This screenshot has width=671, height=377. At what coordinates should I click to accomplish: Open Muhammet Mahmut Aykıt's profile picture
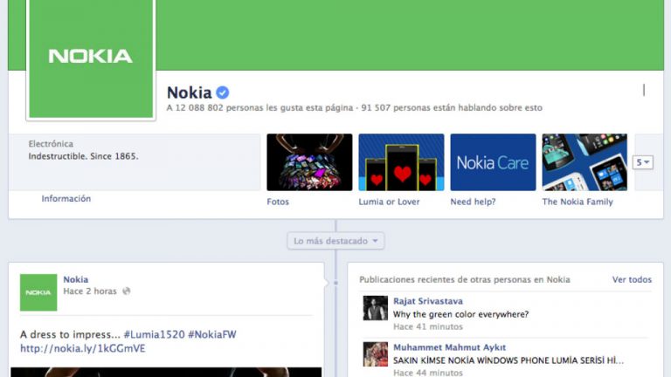[x=376, y=354]
